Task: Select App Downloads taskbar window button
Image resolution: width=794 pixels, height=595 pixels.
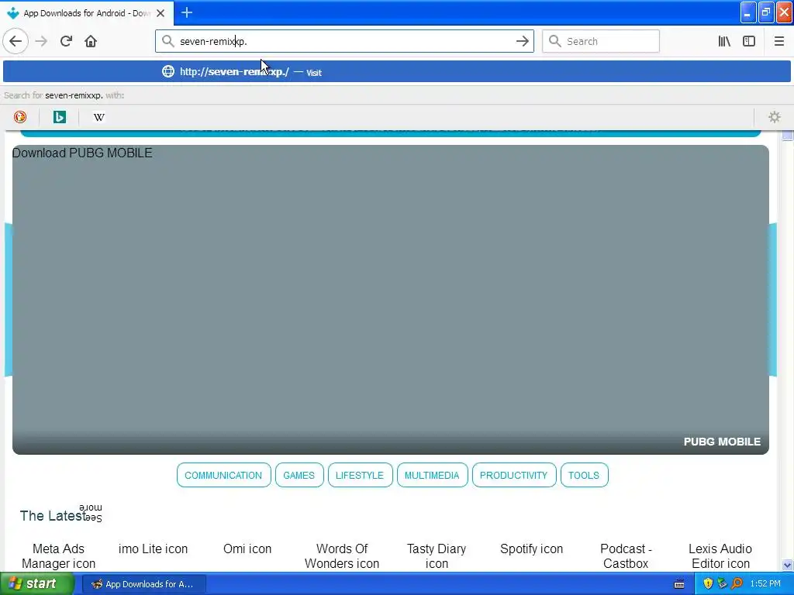Action: 143,584
